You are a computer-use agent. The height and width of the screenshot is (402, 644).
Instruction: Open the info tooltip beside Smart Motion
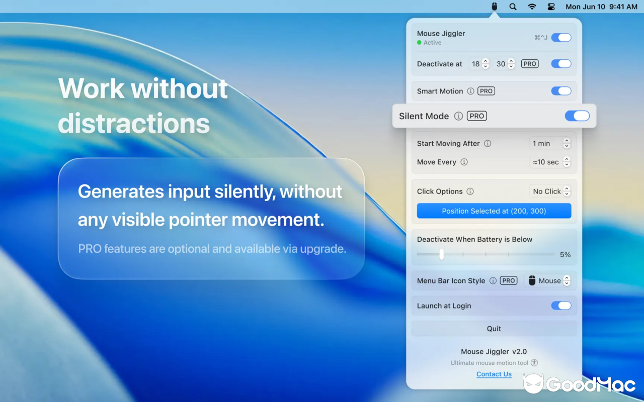470,91
